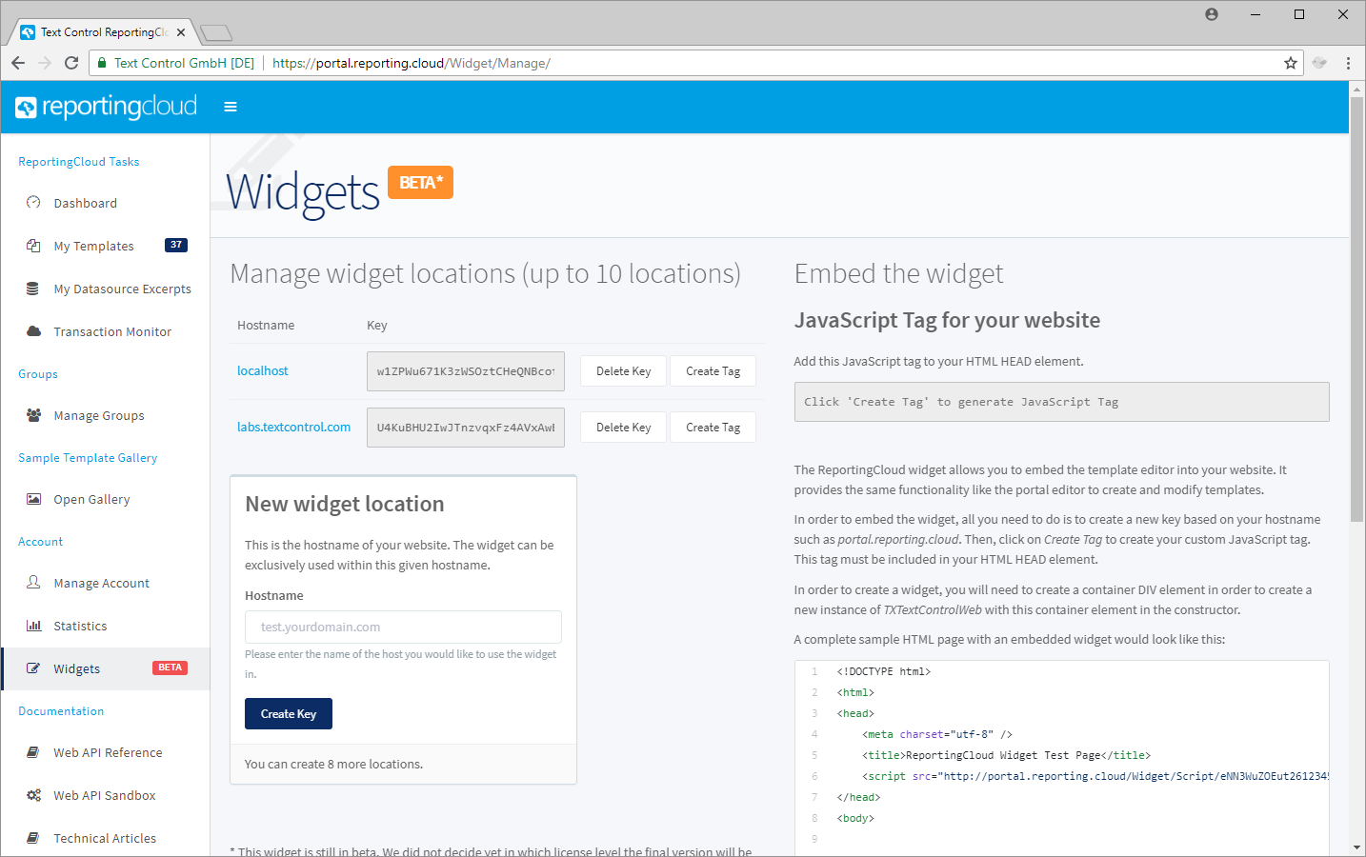The height and width of the screenshot is (857, 1366).
Task: Click the Widgets page heading
Action: (303, 192)
